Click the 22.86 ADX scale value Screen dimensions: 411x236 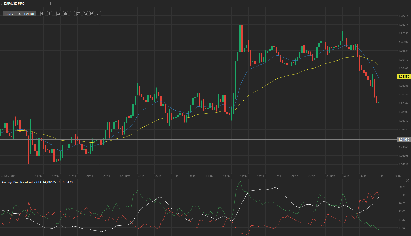click(x=402, y=211)
